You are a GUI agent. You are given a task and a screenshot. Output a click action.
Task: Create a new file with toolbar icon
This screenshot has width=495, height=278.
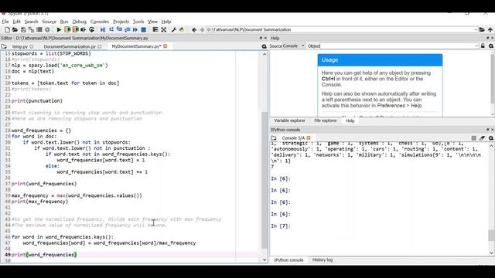tap(7, 29)
